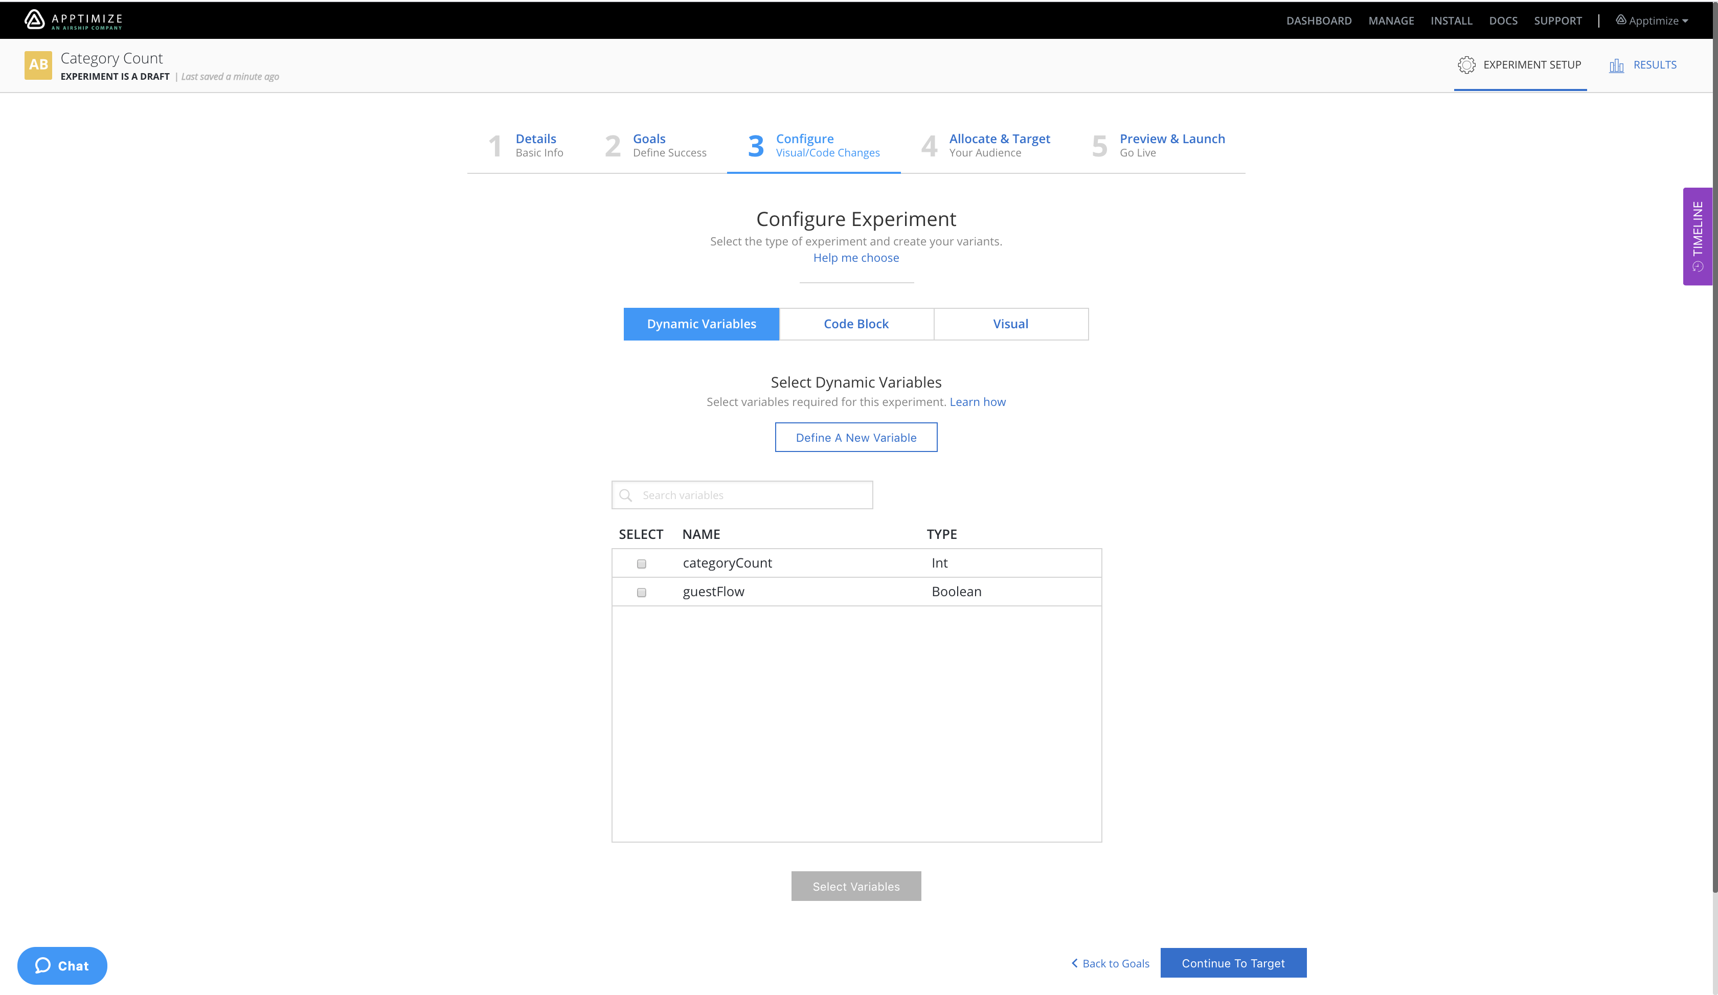Expand the Apptimize account dropdown menu
This screenshot has height=995, width=1718.
(1658, 19)
